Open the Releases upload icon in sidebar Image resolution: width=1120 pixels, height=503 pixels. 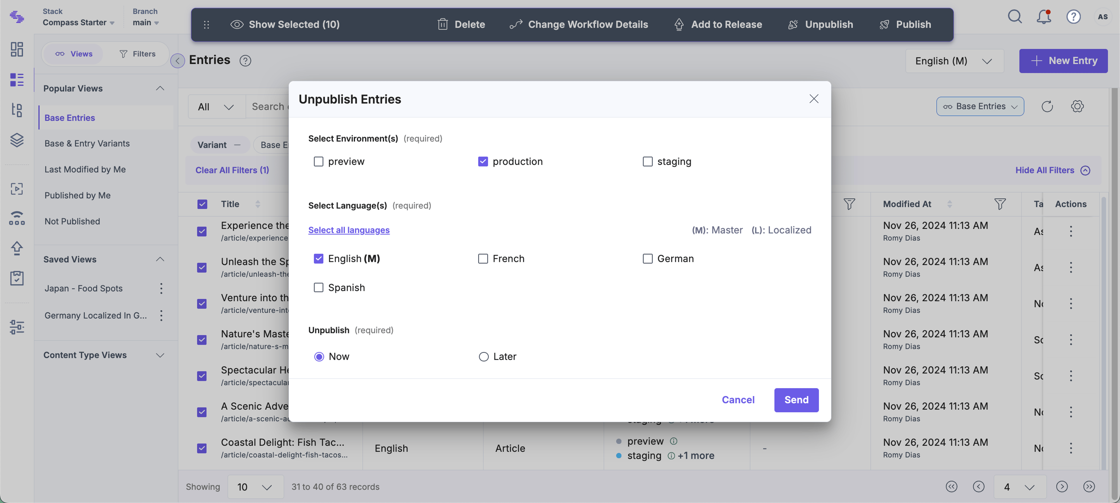17,248
